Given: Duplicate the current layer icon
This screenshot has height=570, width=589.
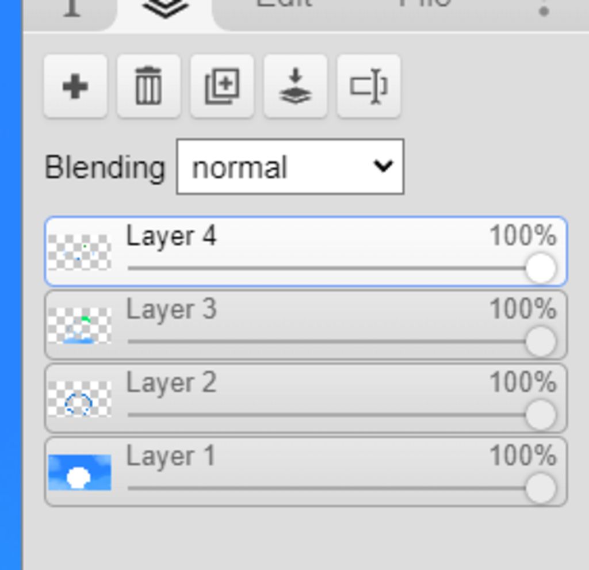Looking at the screenshot, I should [222, 86].
